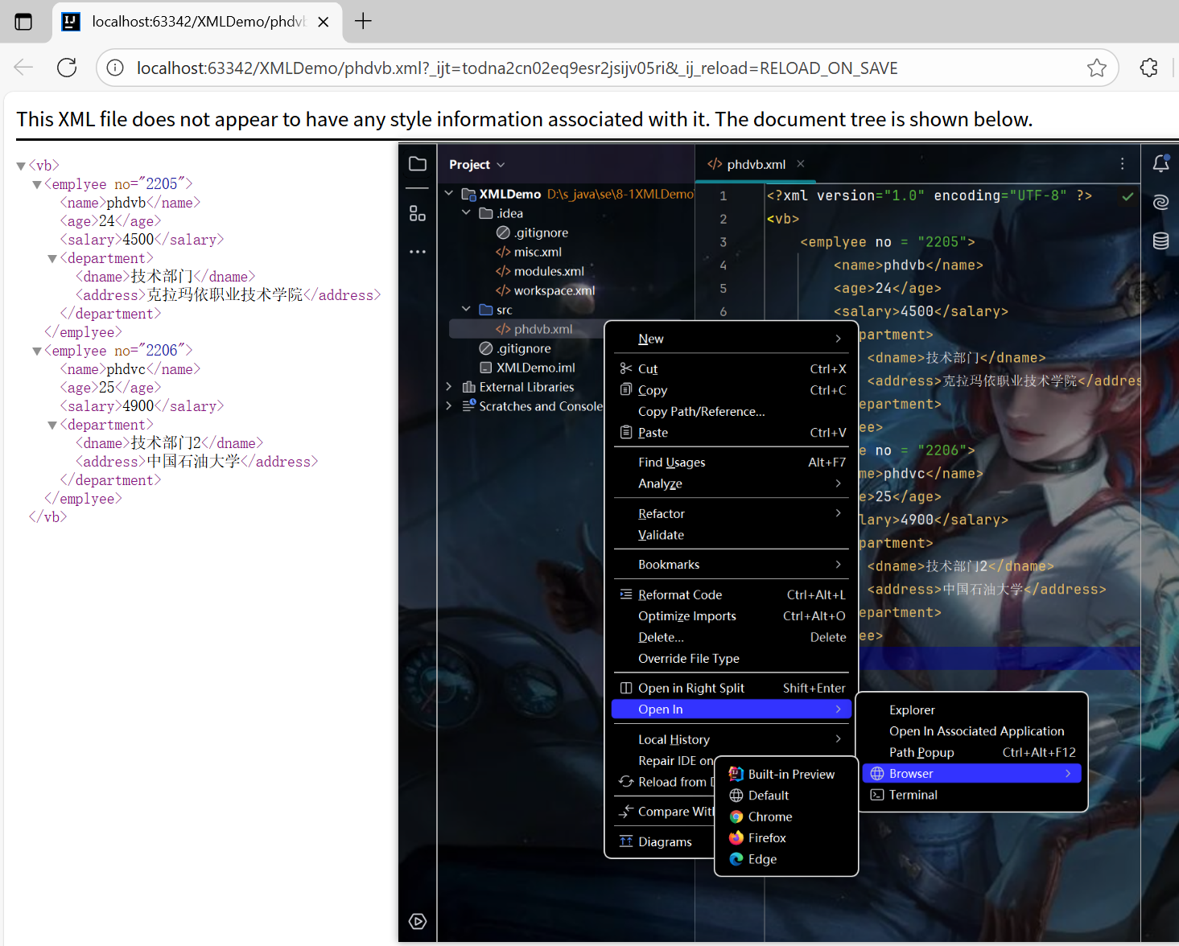Open the Database tool window icon
The image size is (1179, 946).
[1160, 241]
